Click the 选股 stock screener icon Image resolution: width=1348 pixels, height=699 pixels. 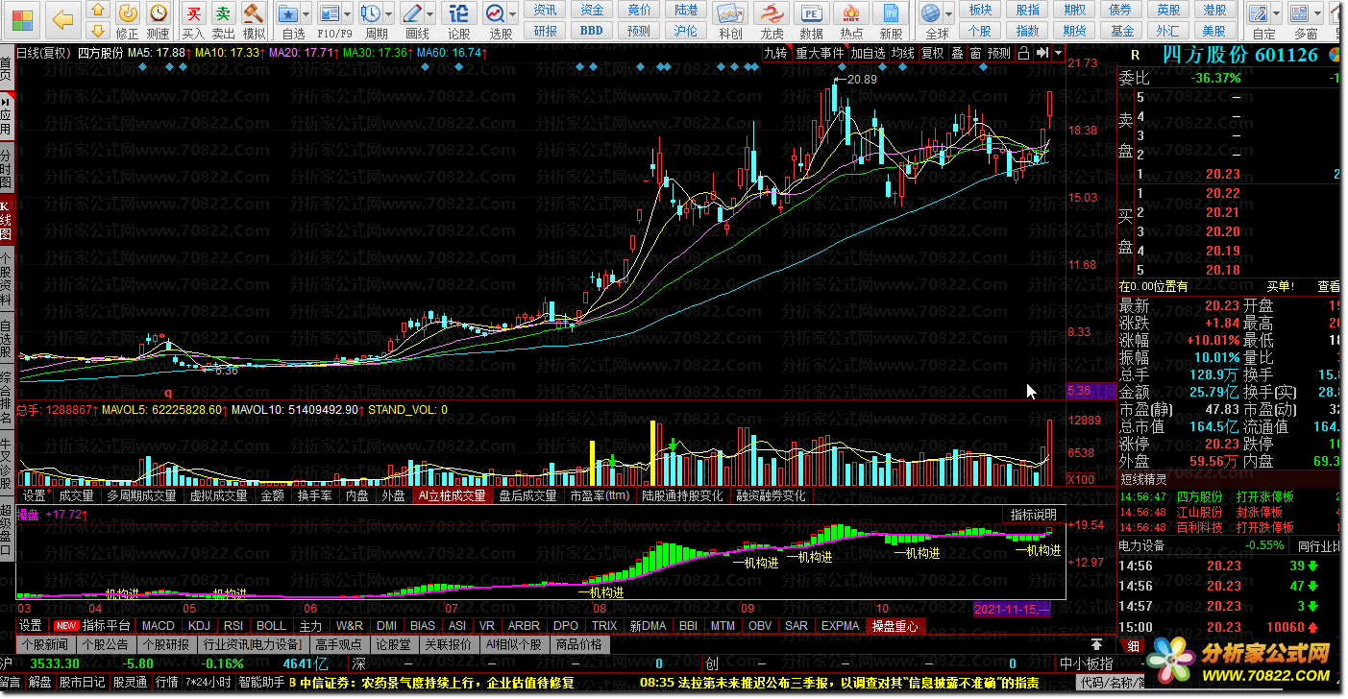pos(495,13)
